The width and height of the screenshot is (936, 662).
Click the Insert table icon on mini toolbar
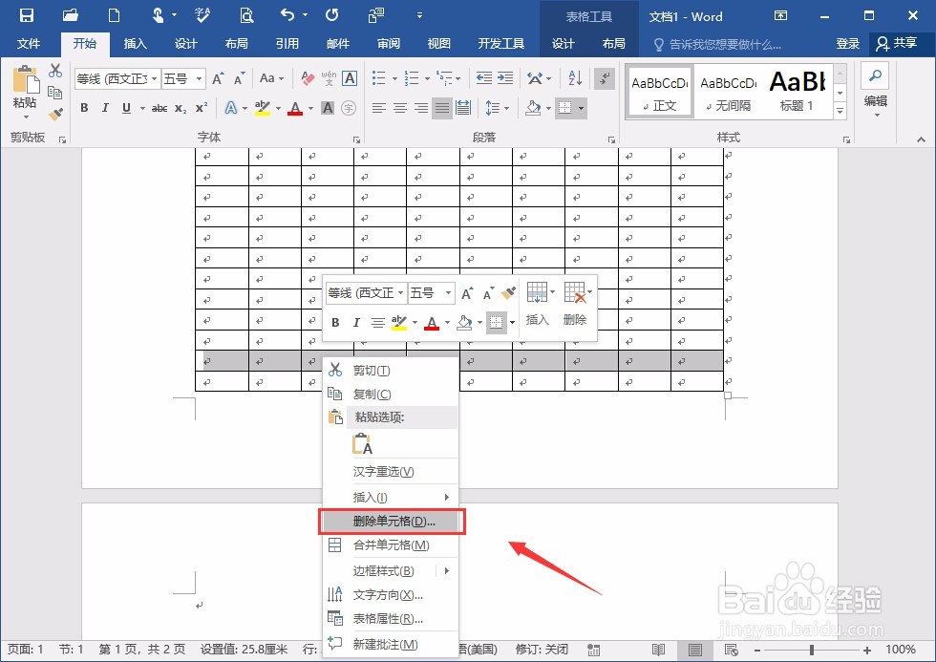pyautogui.click(x=538, y=292)
